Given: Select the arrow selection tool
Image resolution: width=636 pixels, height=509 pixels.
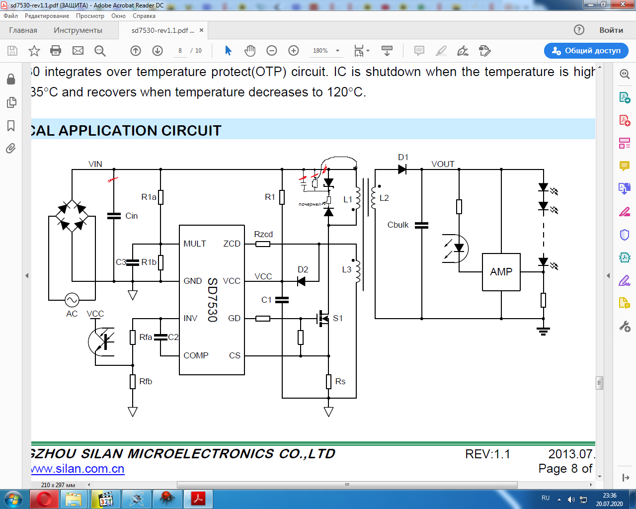Looking at the screenshot, I should coord(228,51).
